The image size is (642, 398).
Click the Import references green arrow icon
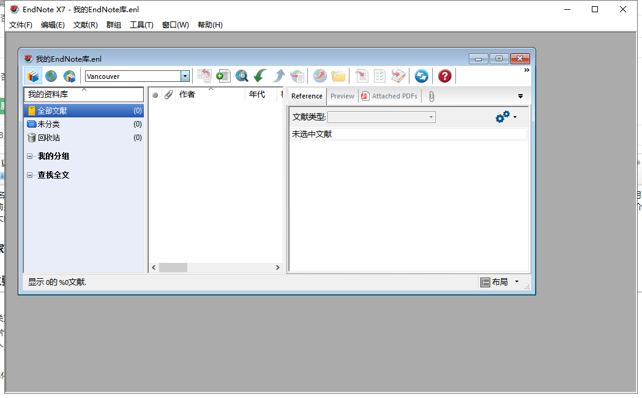tap(259, 76)
